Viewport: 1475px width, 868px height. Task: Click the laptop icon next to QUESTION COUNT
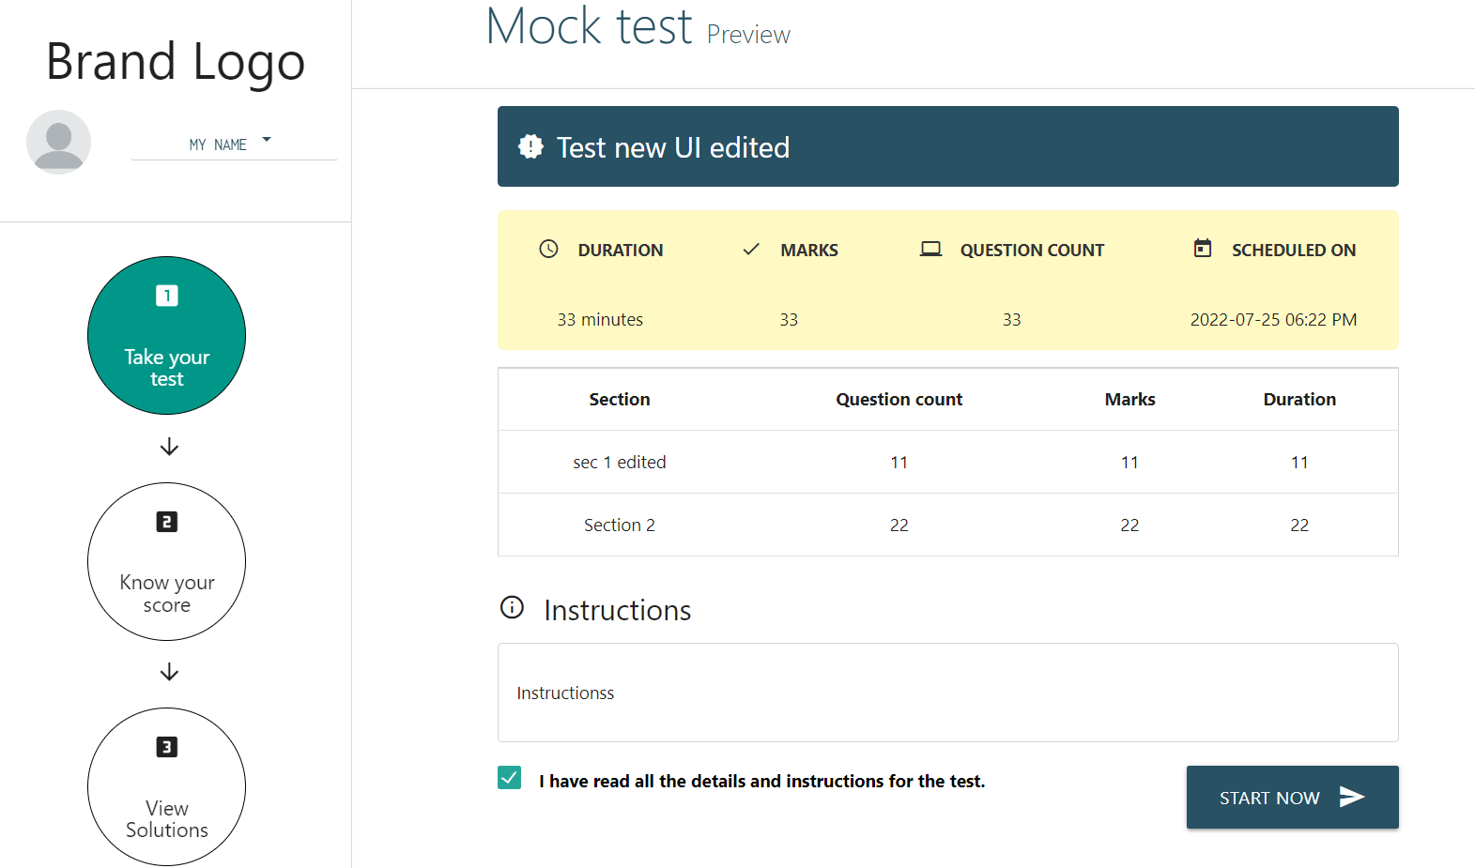[x=930, y=250]
